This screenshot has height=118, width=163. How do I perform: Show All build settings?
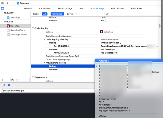(x=45, y=14)
